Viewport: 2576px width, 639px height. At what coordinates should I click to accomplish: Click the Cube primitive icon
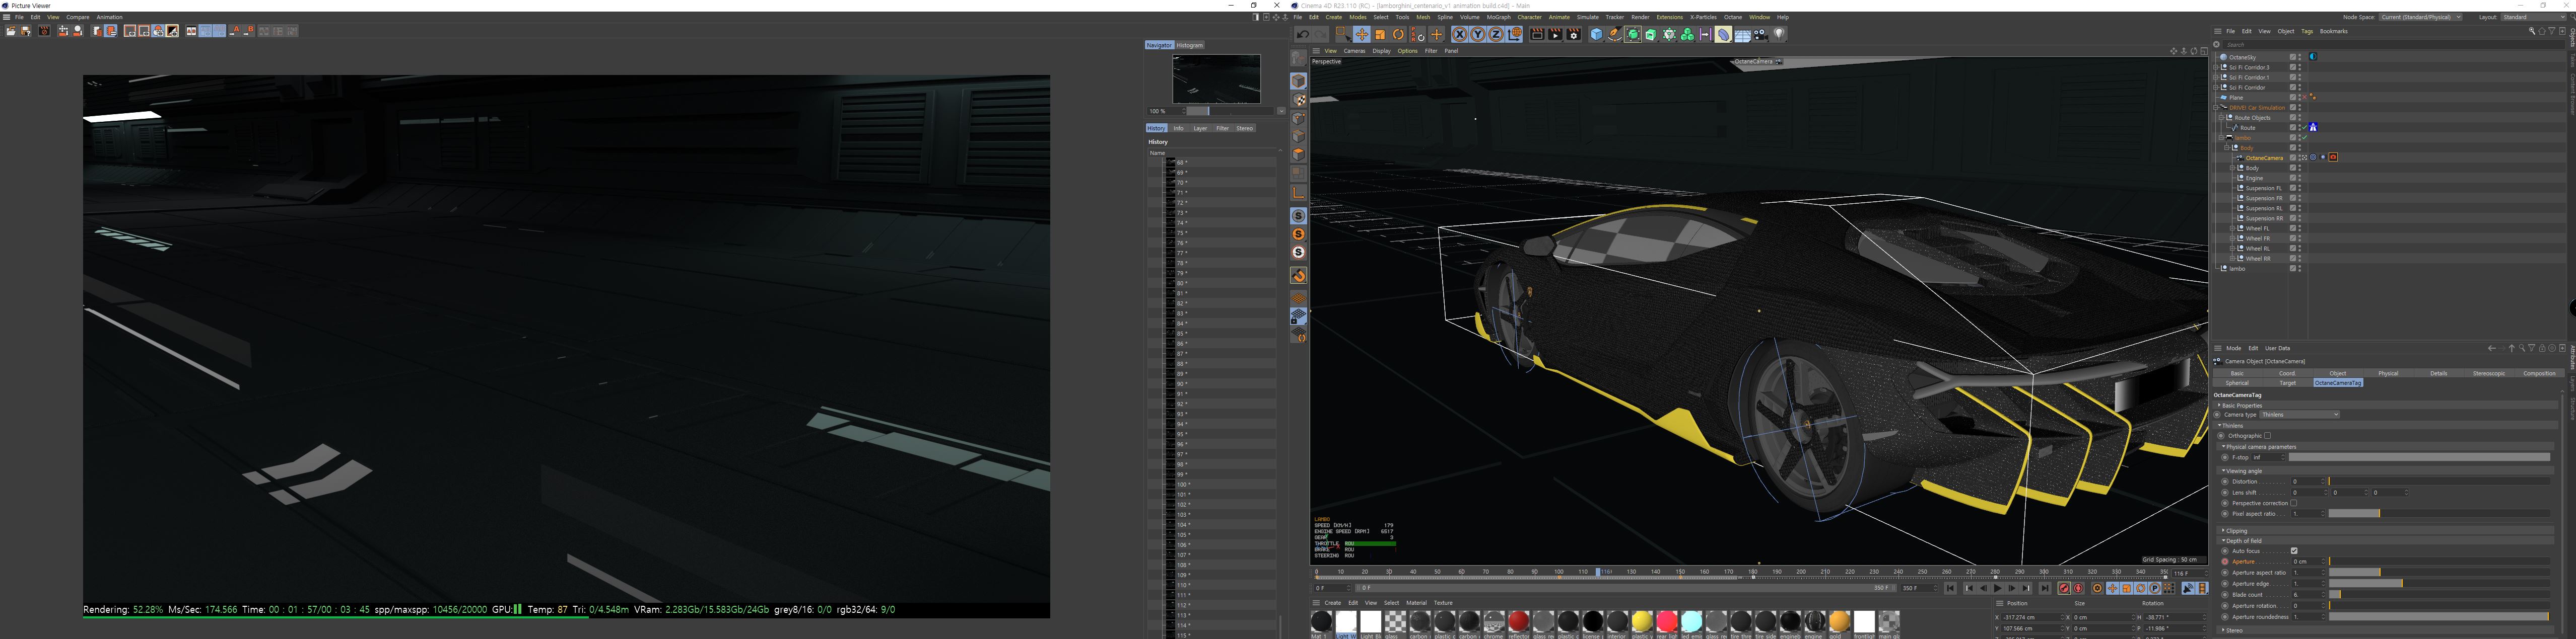pos(1596,34)
